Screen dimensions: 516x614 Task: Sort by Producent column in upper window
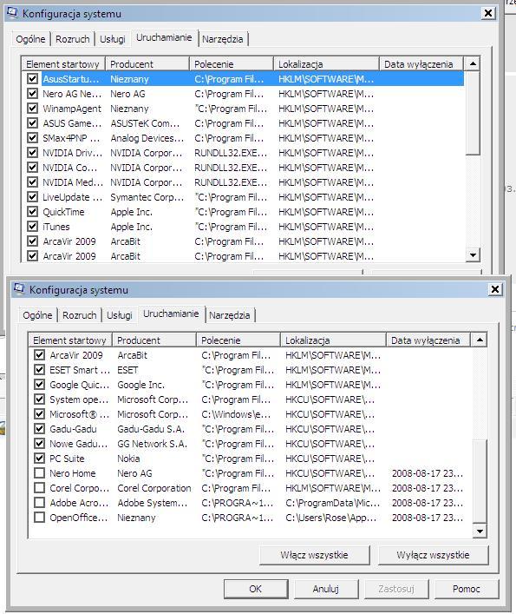point(147,63)
